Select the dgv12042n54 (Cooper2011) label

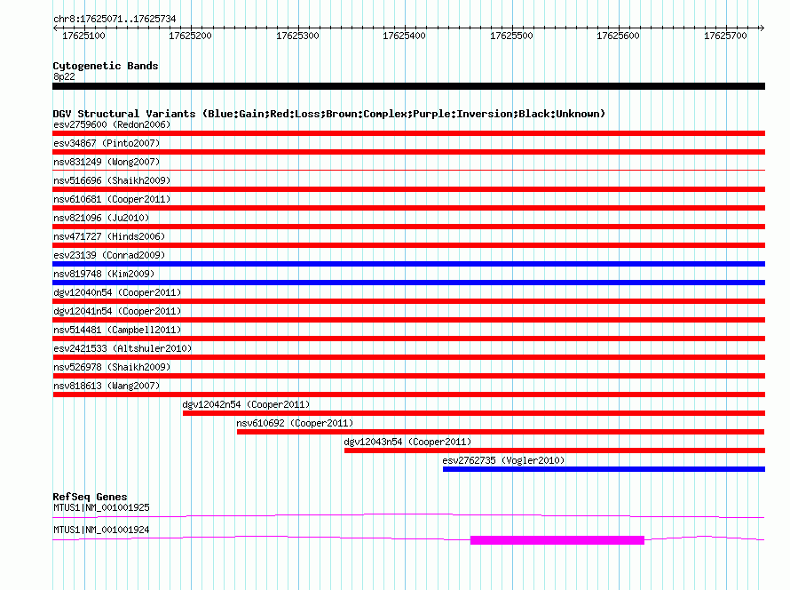point(246,404)
